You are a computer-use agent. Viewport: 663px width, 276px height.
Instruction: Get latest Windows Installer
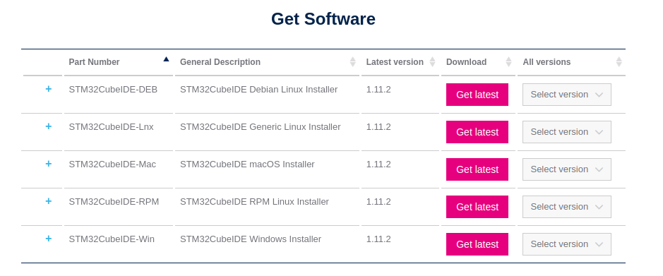point(477,244)
